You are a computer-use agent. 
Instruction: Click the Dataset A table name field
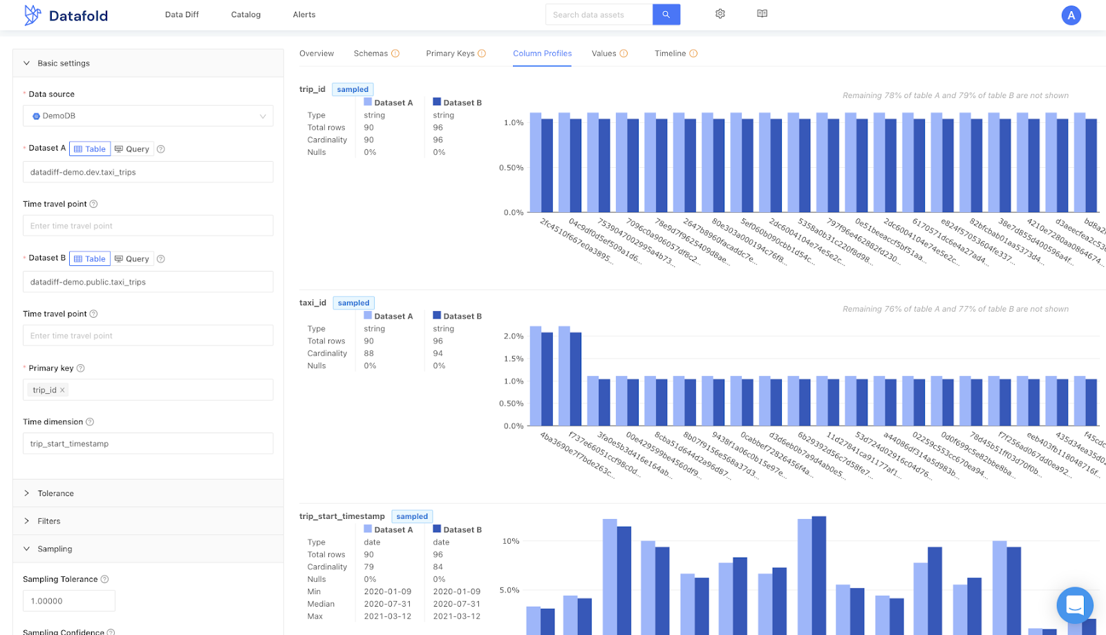click(x=148, y=172)
